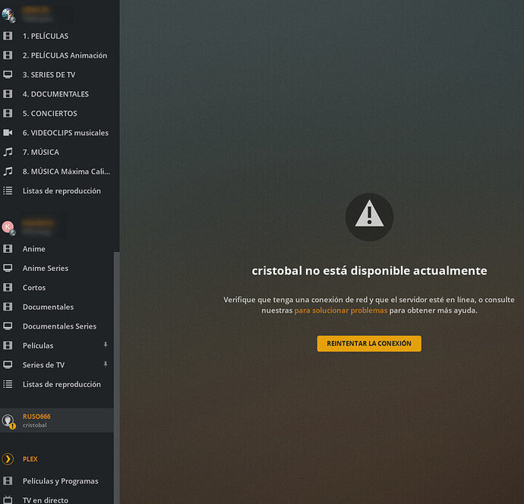The image size is (524, 504).
Task: Click the film icon beside Películas
Action: point(8,345)
